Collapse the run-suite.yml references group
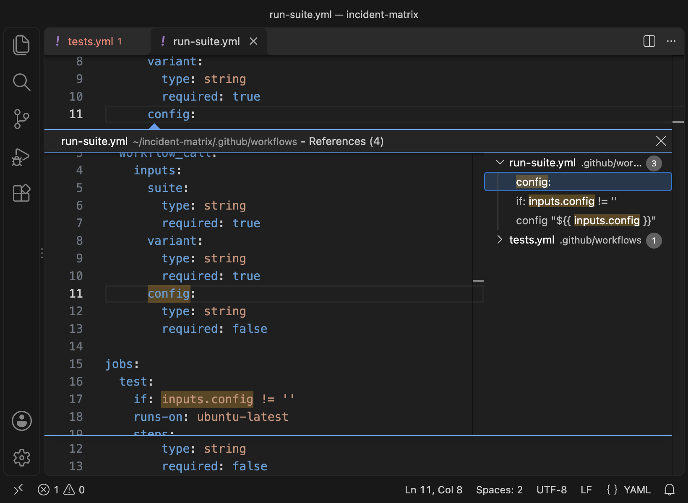This screenshot has height=503, width=688. pos(500,163)
